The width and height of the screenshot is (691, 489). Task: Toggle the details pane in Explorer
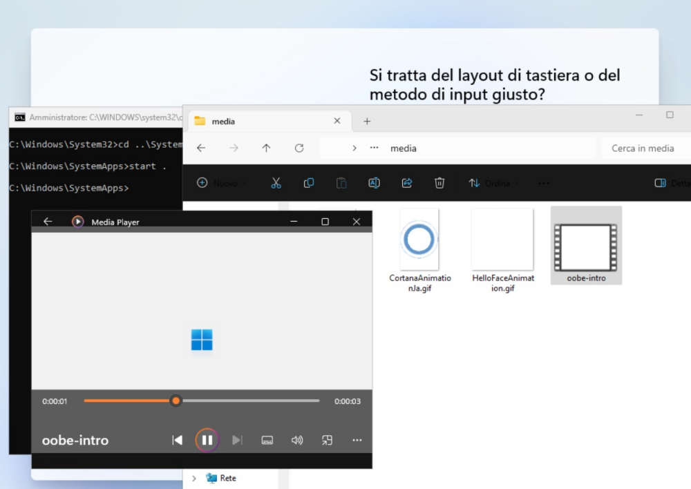672,183
